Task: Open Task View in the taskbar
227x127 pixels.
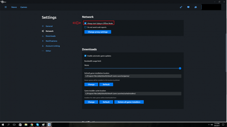Action: (x=14, y=125)
